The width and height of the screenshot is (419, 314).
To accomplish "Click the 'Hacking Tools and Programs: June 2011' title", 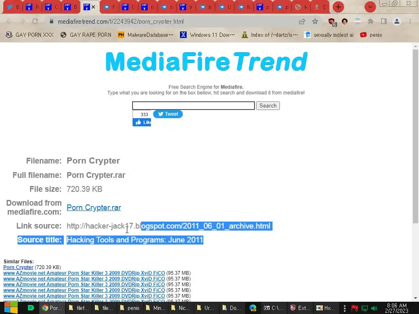I will click(135, 240).
